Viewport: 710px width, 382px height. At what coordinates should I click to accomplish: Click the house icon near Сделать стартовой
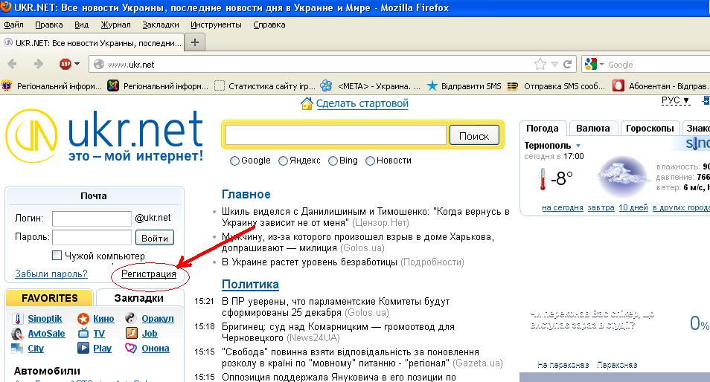[307, 103]
